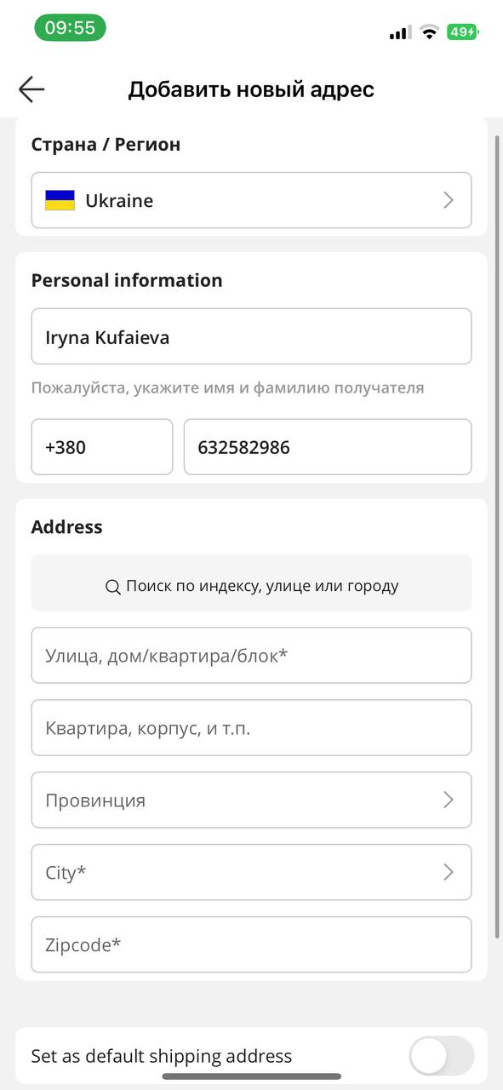Tap the Ukraine flag icon
This screenshot has height=1090, width=503.
coord(60,201)
